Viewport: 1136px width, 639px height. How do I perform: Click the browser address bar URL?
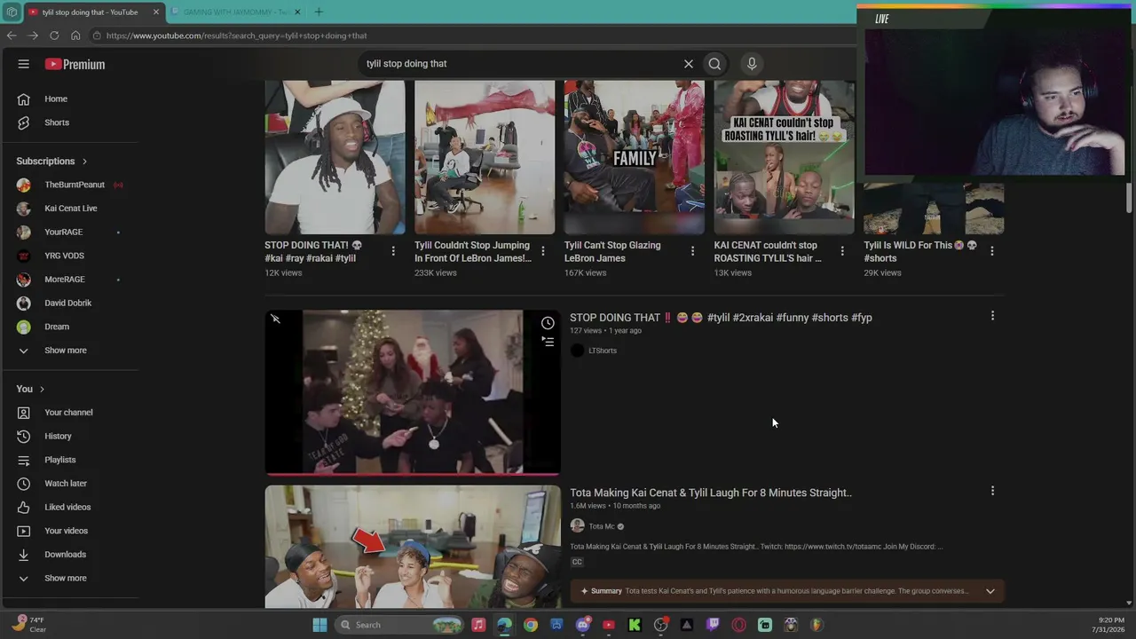(x=236, y=35)
